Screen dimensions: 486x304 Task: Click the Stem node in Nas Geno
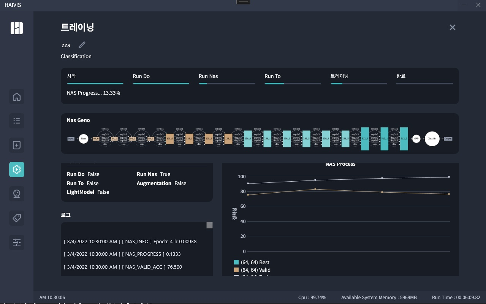coord(84,139)
